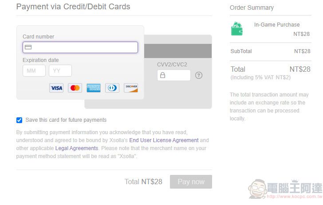Click the Visa card logo

click(x=56, y=88)
